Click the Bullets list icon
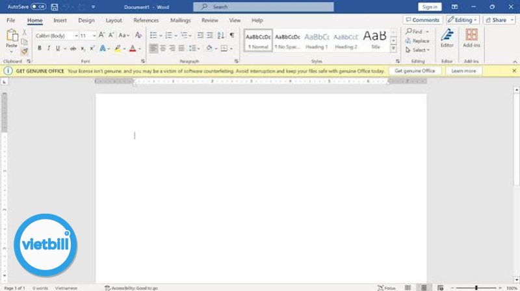The width and height of the screenshot is (520, 291). [x=153, y=35]
